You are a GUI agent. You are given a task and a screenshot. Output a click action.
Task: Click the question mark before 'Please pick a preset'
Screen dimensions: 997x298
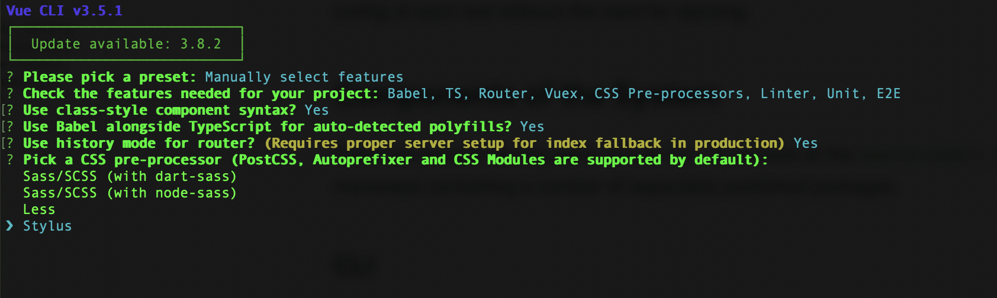coord(9,77)
